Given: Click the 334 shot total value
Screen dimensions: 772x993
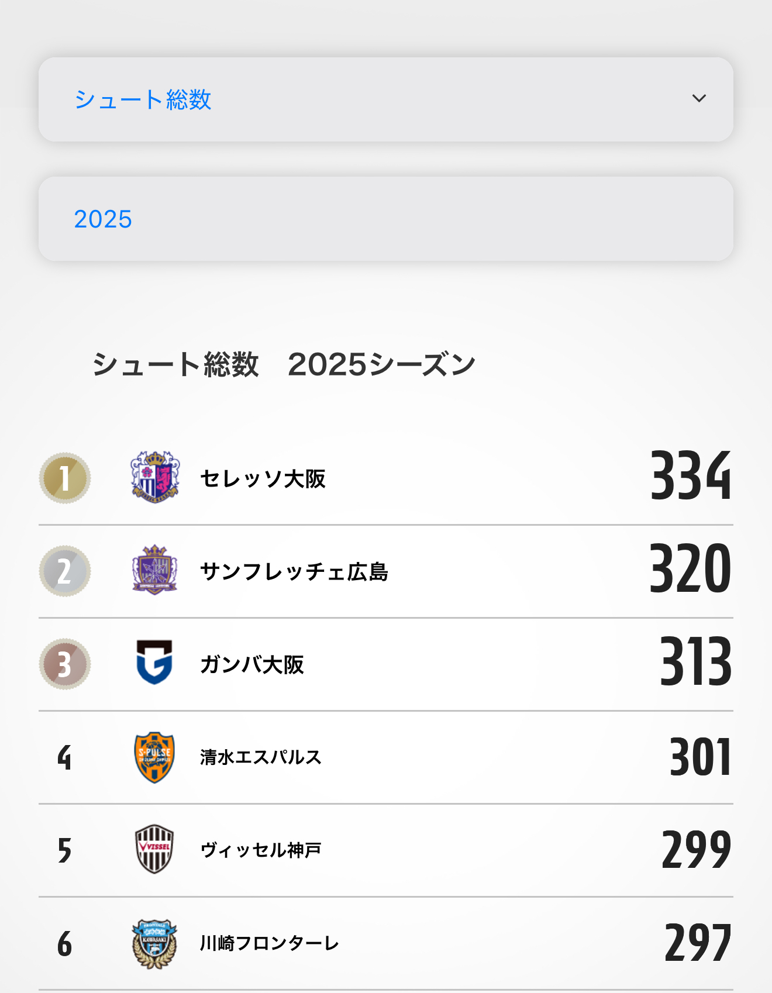Looking at the screenshot, I should pyautogui.click(x=691, y=476).
